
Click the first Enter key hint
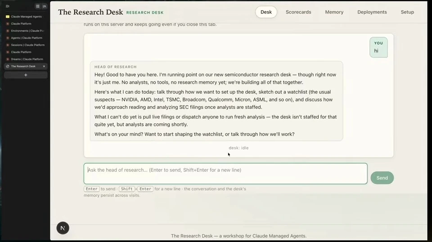[91, 189]
